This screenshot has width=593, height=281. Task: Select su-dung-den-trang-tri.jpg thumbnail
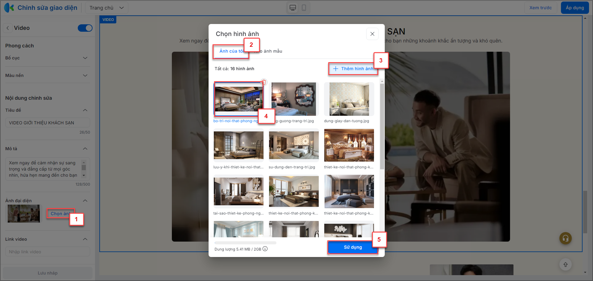coord(294,145)
